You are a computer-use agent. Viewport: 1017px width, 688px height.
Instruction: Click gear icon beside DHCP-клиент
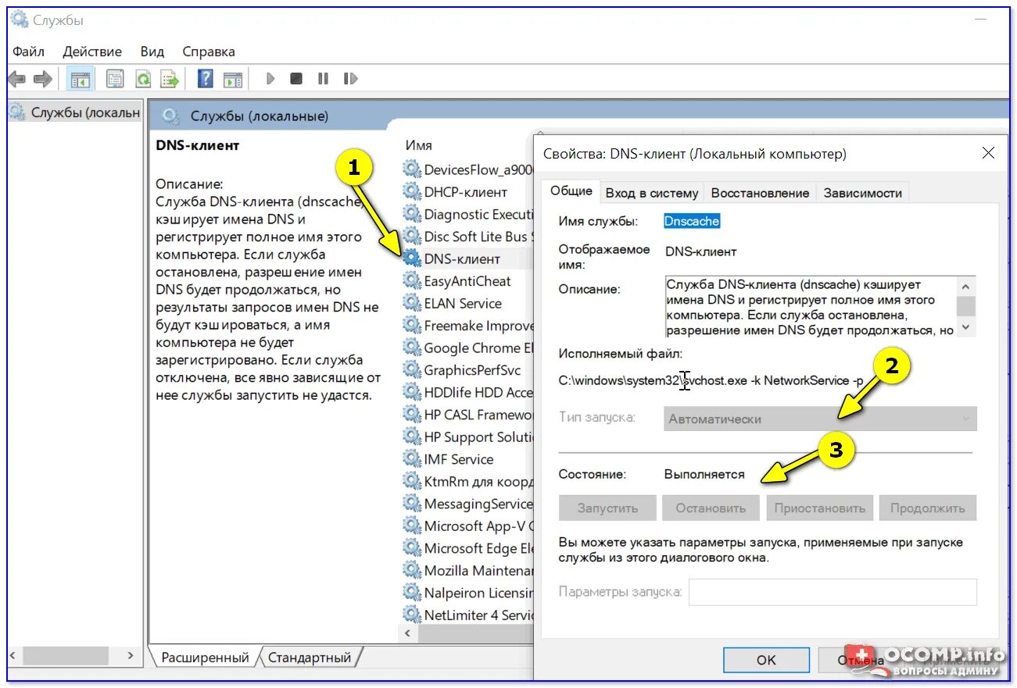coord(411,191)
